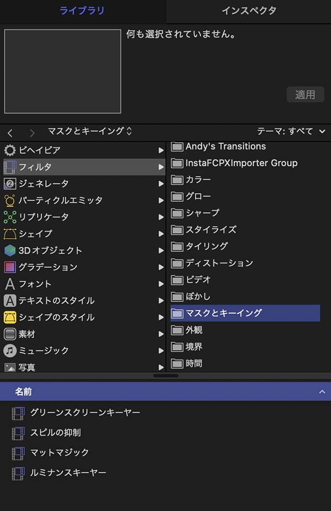Select the 境界 folder
Image resolution: width=331 pixels, height=511 pixels.
[x=245, y=347]
